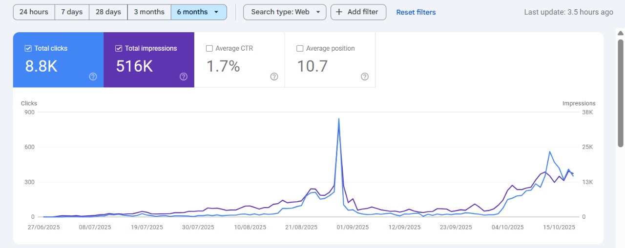Click help icon on Total clicks card
The height and width of the screenshot is (248, 625).
pyautogui.click(x=93, y=76)
